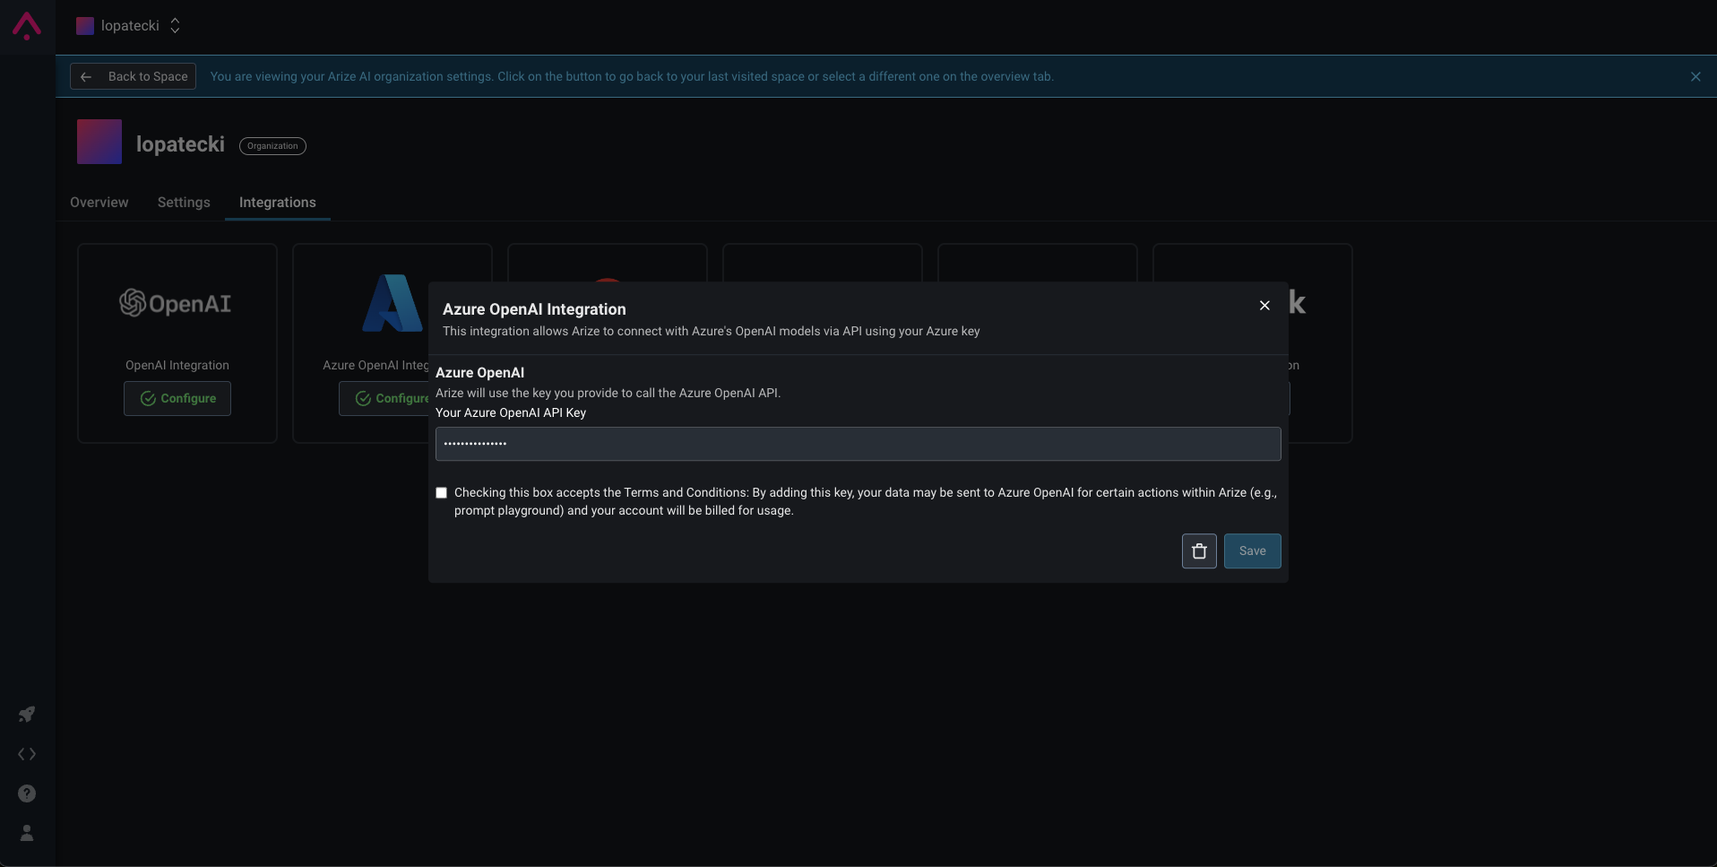Delete the Azure key with trash icon

coord(1199,551)
